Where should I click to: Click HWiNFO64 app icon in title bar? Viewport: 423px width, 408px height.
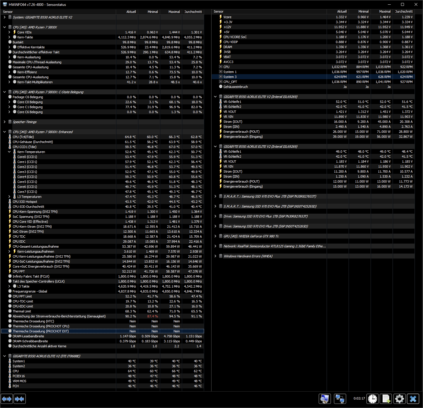[x=5, y=4]
